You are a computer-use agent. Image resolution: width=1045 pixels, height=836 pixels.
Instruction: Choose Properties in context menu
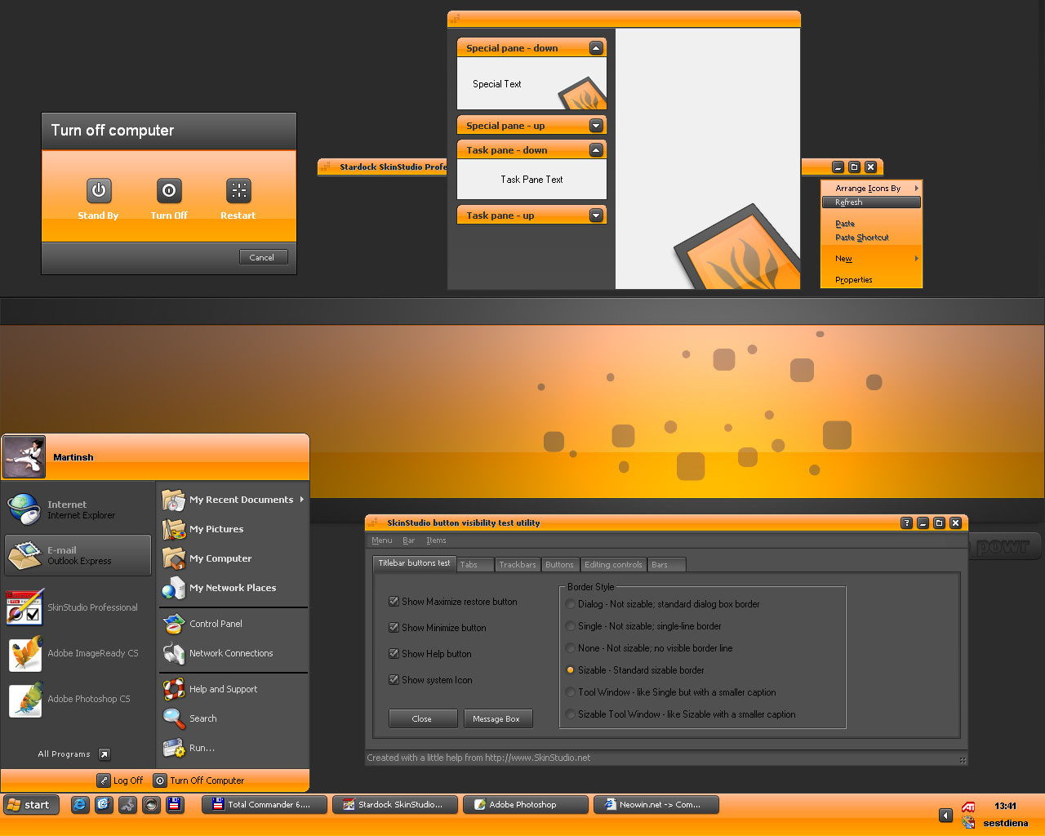(x=872, y=280)
